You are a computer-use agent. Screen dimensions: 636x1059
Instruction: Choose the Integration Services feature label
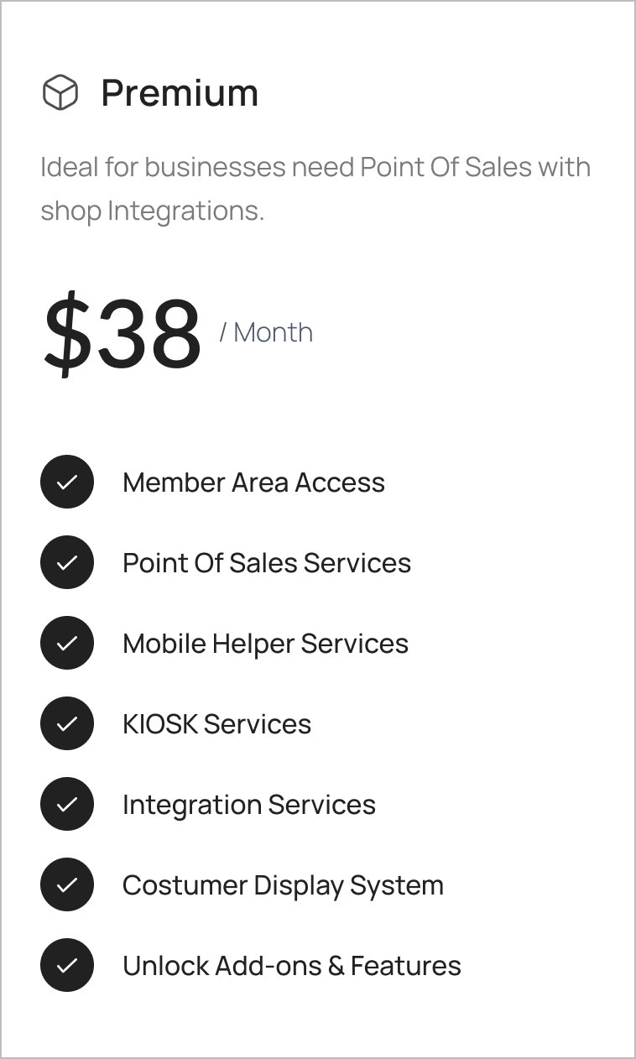[249, 805]
